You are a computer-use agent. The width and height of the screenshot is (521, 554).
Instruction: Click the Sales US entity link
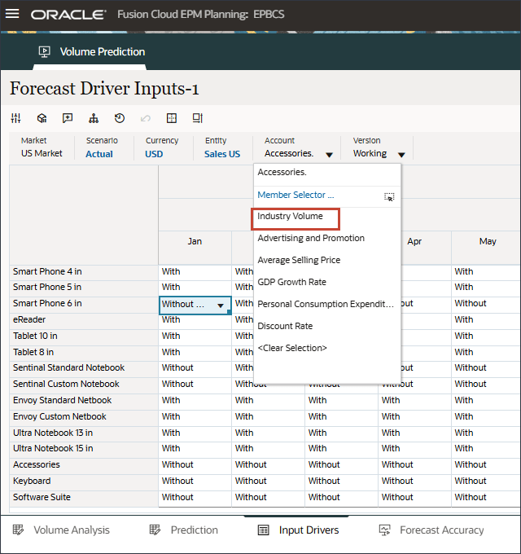(x=222, y=154)
